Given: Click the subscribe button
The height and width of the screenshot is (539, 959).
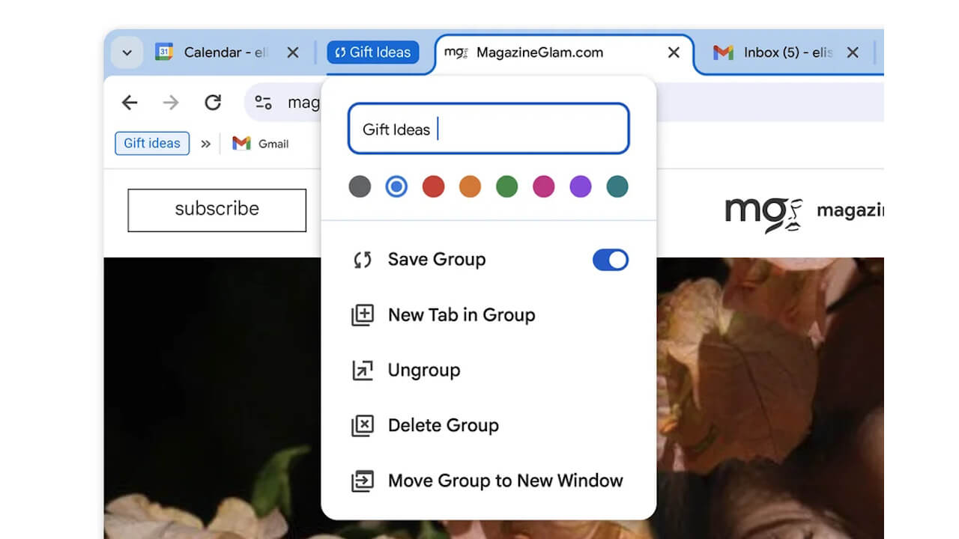Looking at the screenshot, I should coord(217,210).
